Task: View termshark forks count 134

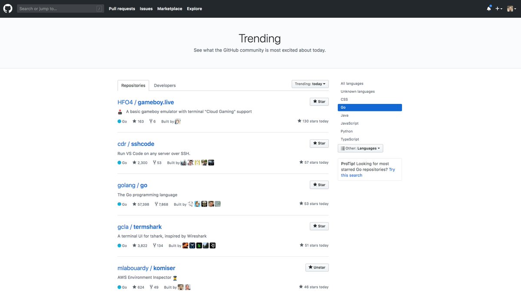Action: [x=158, y=246]
